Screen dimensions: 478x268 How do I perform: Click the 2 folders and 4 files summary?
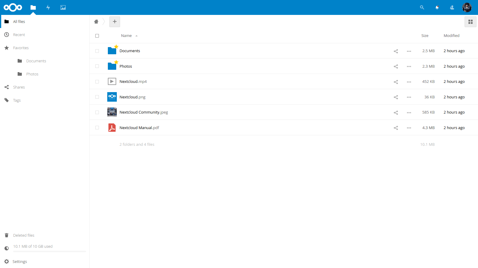tap(137, 145)
